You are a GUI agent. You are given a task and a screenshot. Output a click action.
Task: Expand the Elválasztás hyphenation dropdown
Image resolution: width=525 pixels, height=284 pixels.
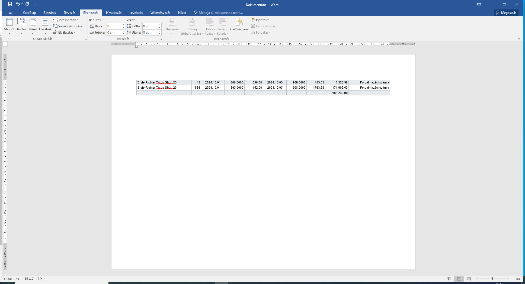click(x=65, y=33)
